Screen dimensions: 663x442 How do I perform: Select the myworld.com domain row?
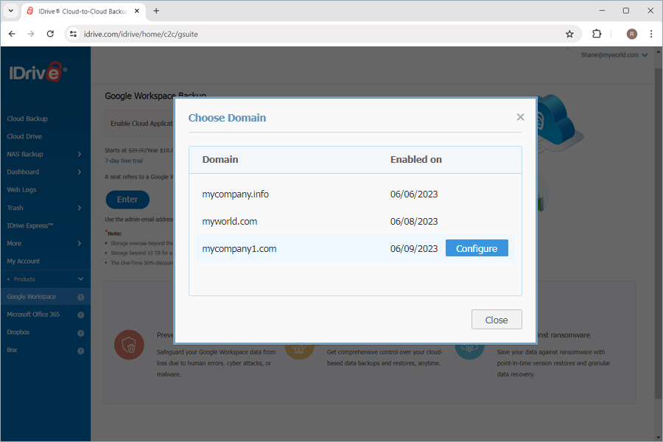(x=355, y=221)
